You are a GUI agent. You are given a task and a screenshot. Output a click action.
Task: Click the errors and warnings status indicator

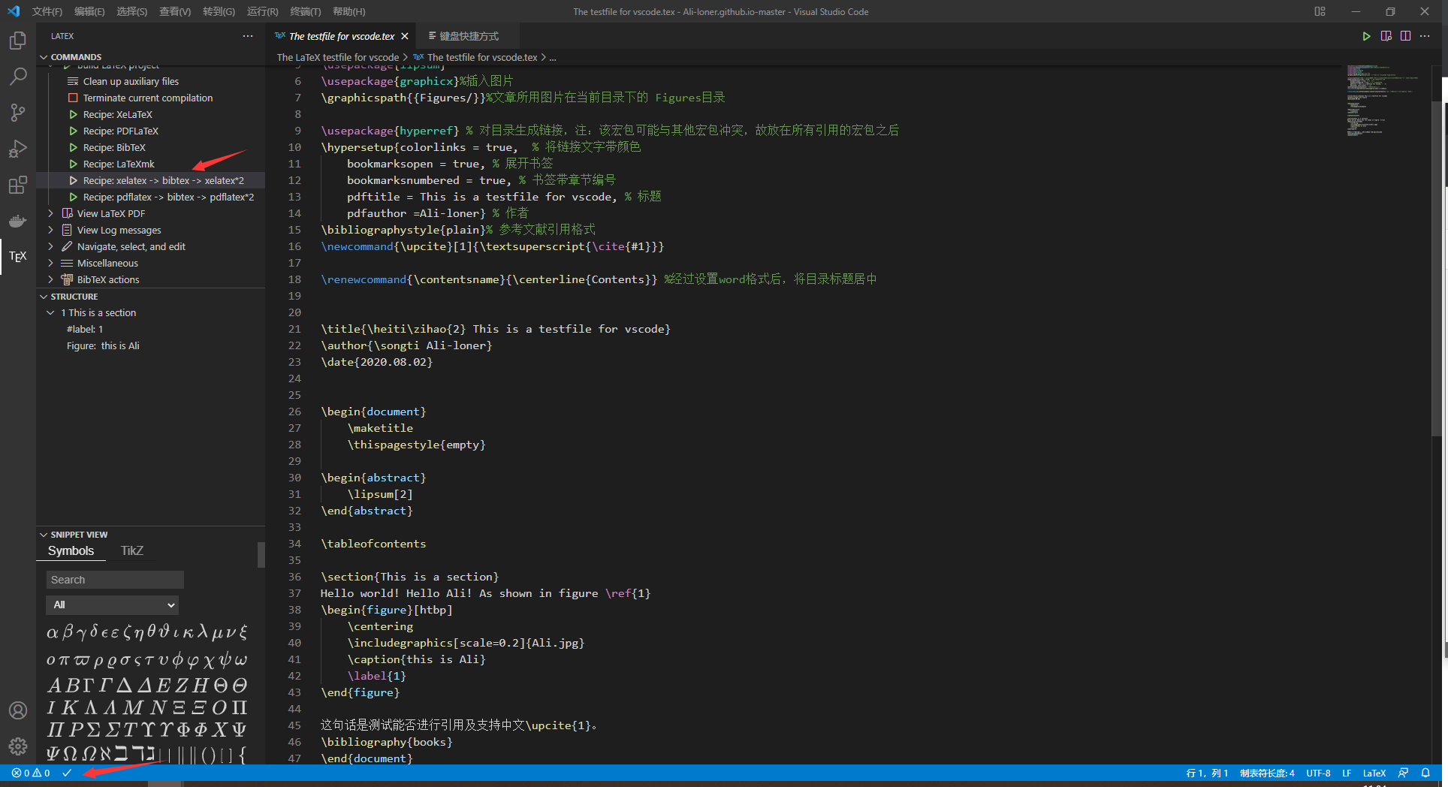point(31,773)
